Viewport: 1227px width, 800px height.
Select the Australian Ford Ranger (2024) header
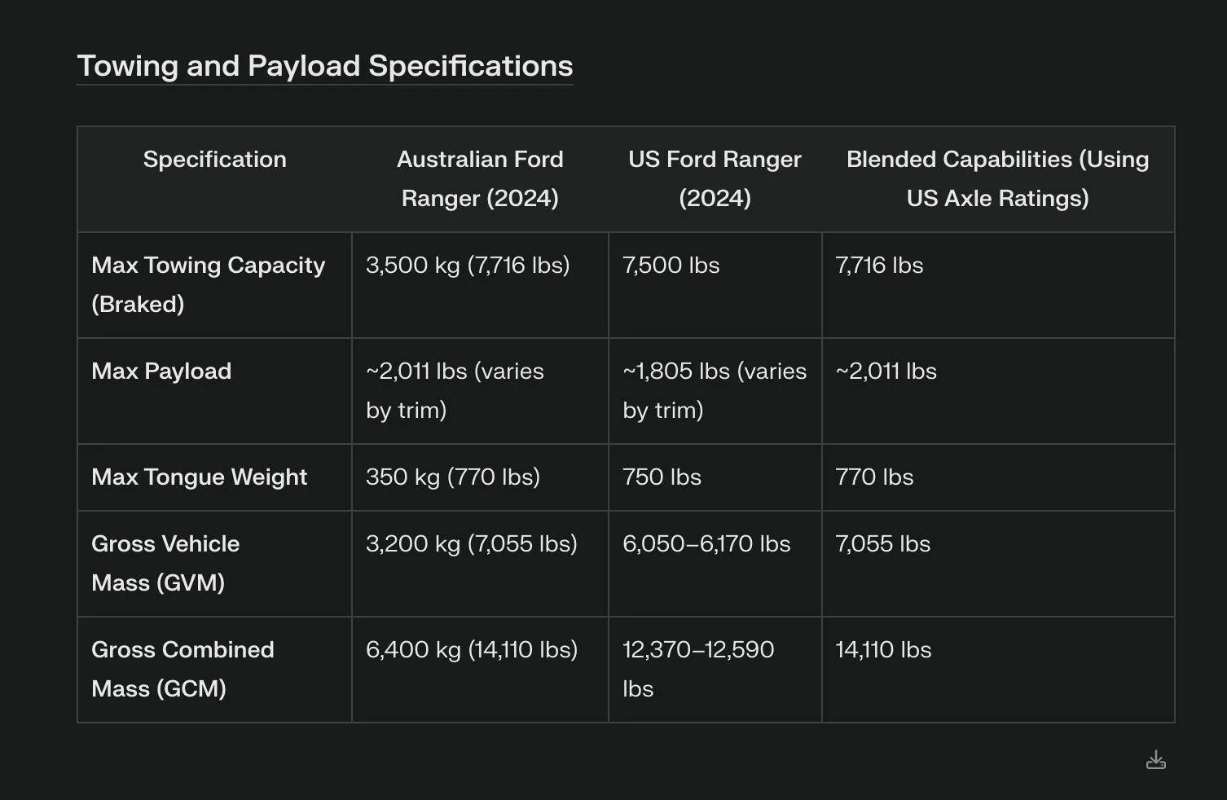(x=480, y=178)
